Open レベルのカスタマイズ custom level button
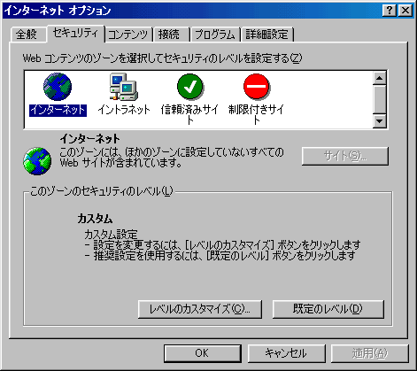The height and width of the screenshot is (371, 417). click(x=200, y=309)
